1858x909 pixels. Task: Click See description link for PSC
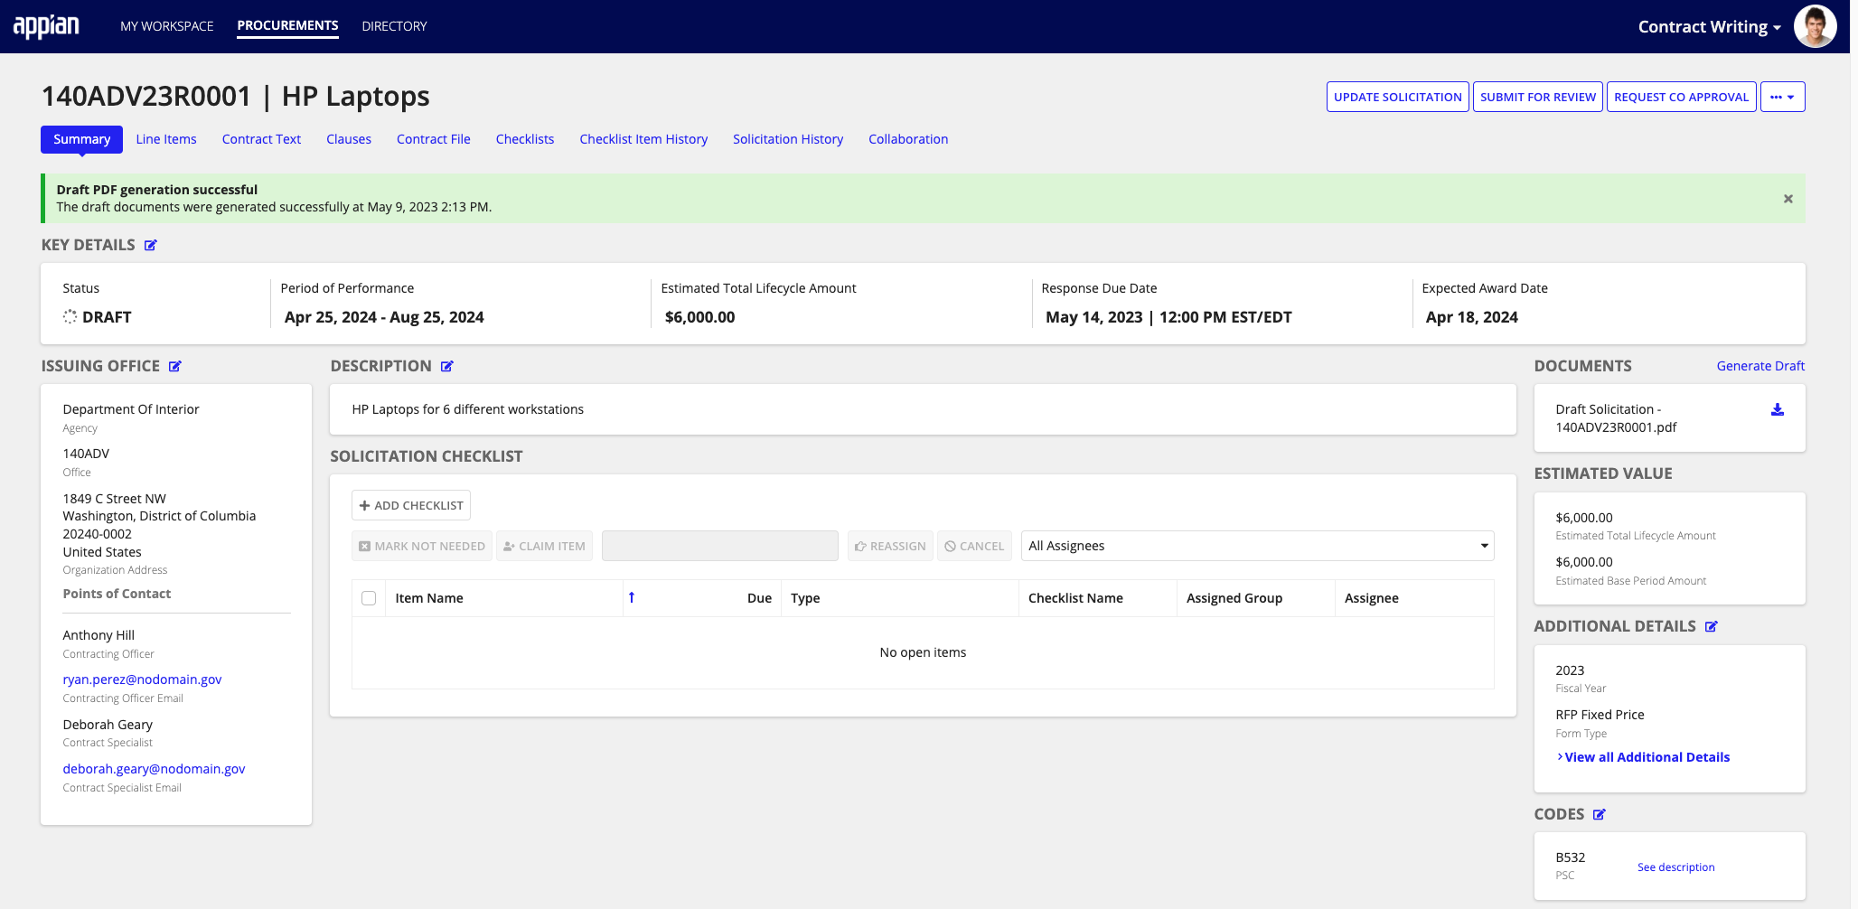click(x=1675, y=867)
